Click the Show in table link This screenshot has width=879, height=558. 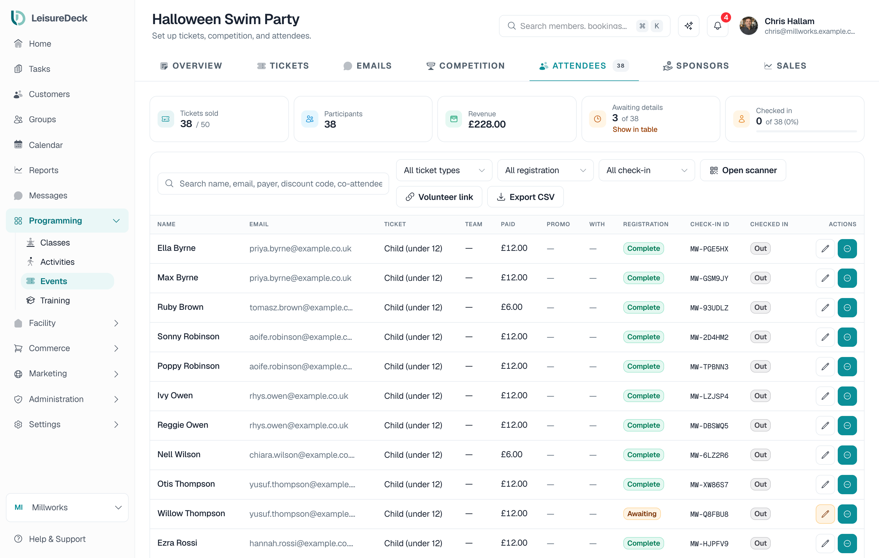click(x=635, y=129)
